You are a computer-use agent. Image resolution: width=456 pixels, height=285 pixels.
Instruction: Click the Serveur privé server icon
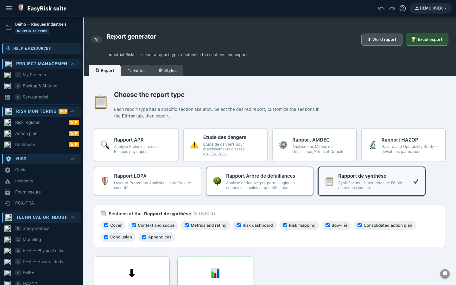[8, 97]
